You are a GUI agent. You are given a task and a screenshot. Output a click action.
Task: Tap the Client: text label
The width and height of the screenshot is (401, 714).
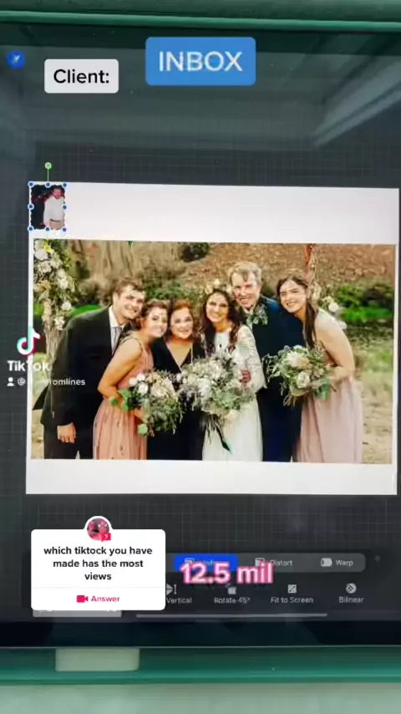point(82,76)
